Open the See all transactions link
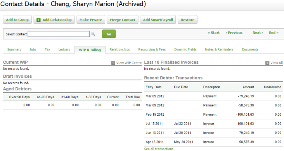Viewport: 284px width, 151px height. point(159,149)
